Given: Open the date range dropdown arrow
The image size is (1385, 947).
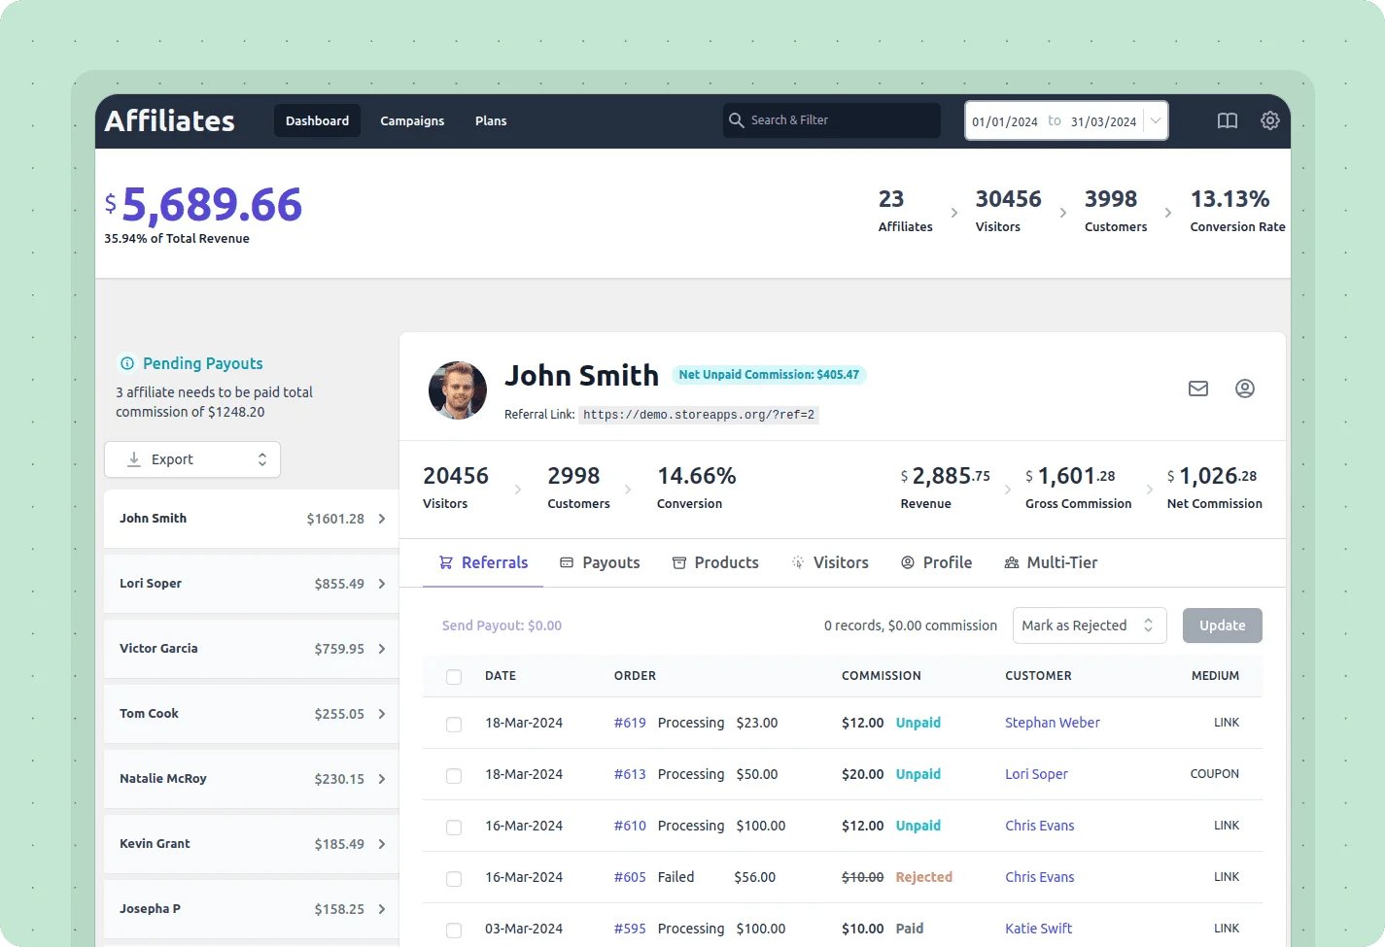Looking at the screenshot, I should tap(1156, 121).
